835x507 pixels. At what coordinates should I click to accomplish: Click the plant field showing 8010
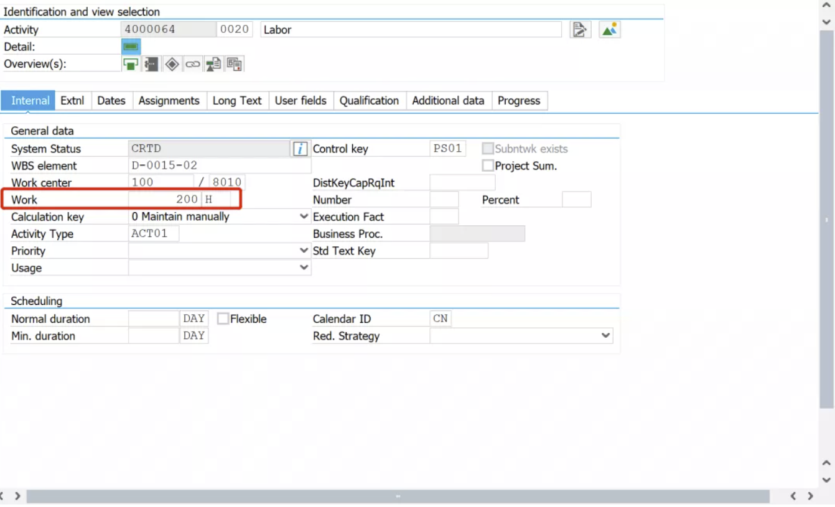click(226, 183)
